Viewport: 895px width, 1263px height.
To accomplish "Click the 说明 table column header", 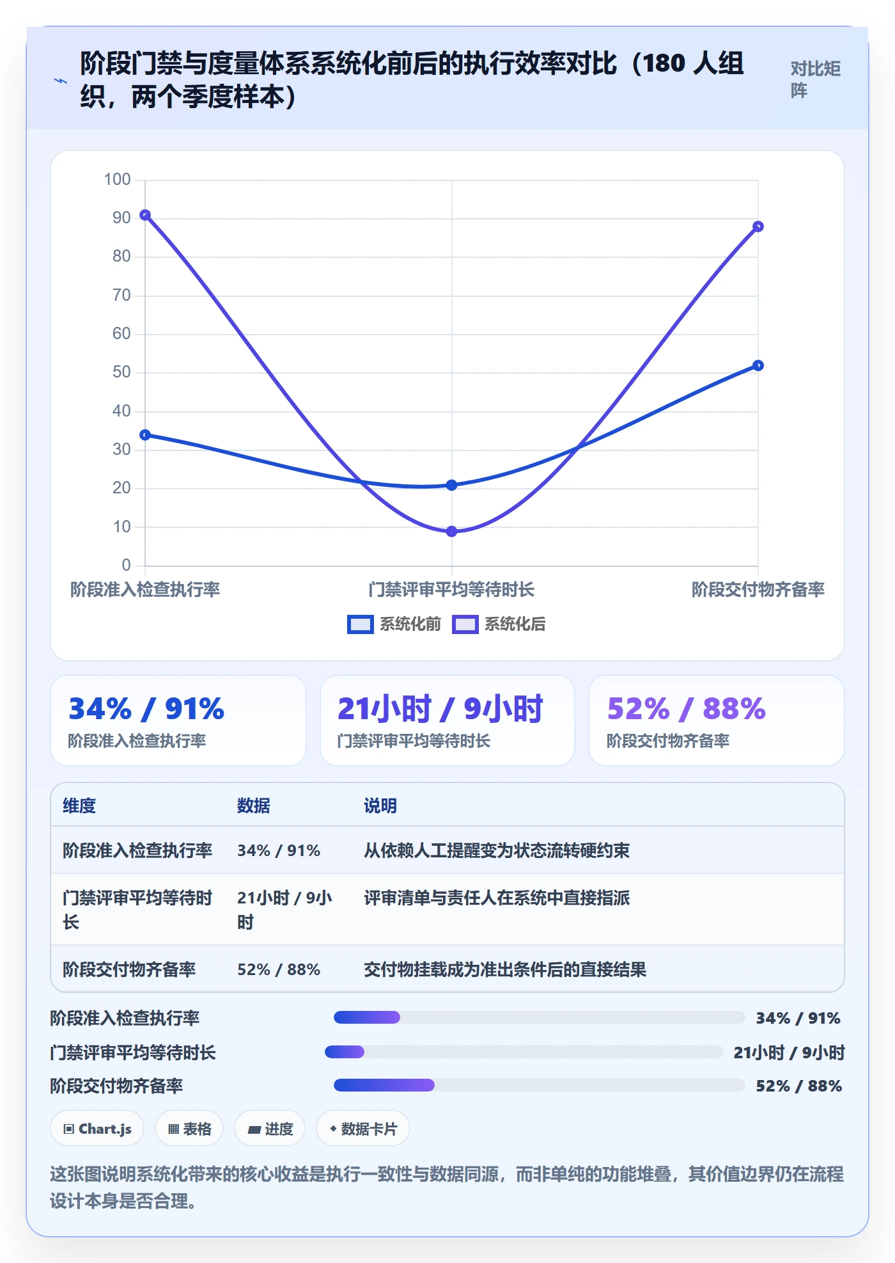I will pyautogui.click(x=380, y=806).
